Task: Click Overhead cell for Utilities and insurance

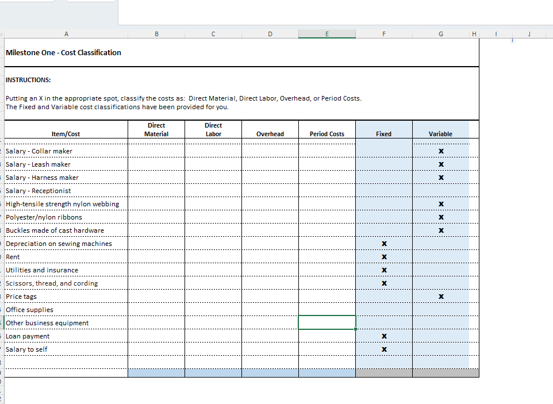Action: tap(270, 270)
